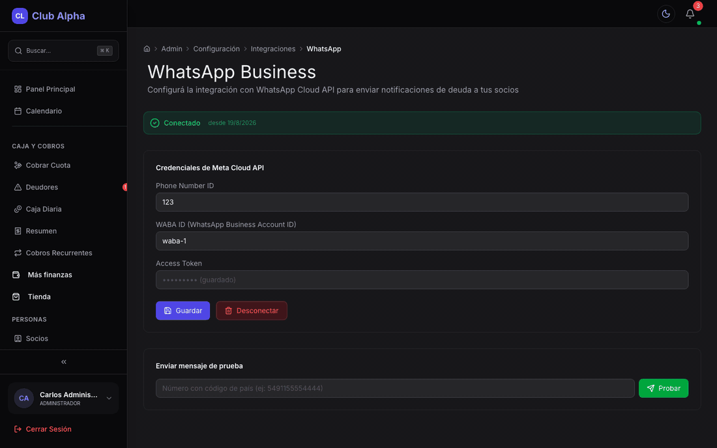This screenshot has width=717, height=448.
Task: Click the Socios contact icon
Action: (x=18, y=339)
